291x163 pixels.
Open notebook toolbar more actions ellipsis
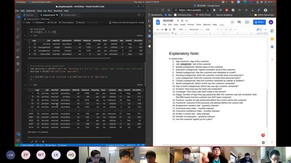[x=102, y=23]
